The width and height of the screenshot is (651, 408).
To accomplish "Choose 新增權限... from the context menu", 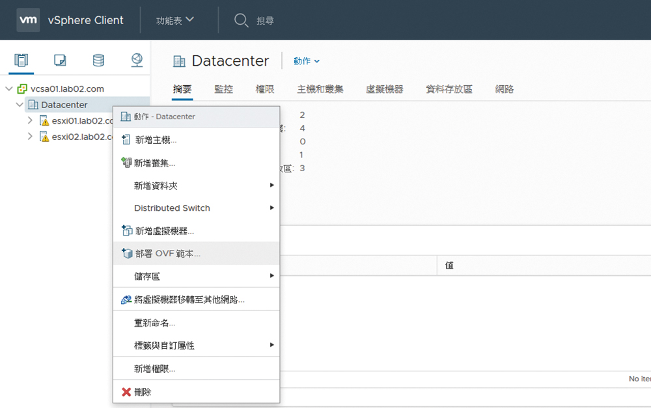I will (196, 368).
